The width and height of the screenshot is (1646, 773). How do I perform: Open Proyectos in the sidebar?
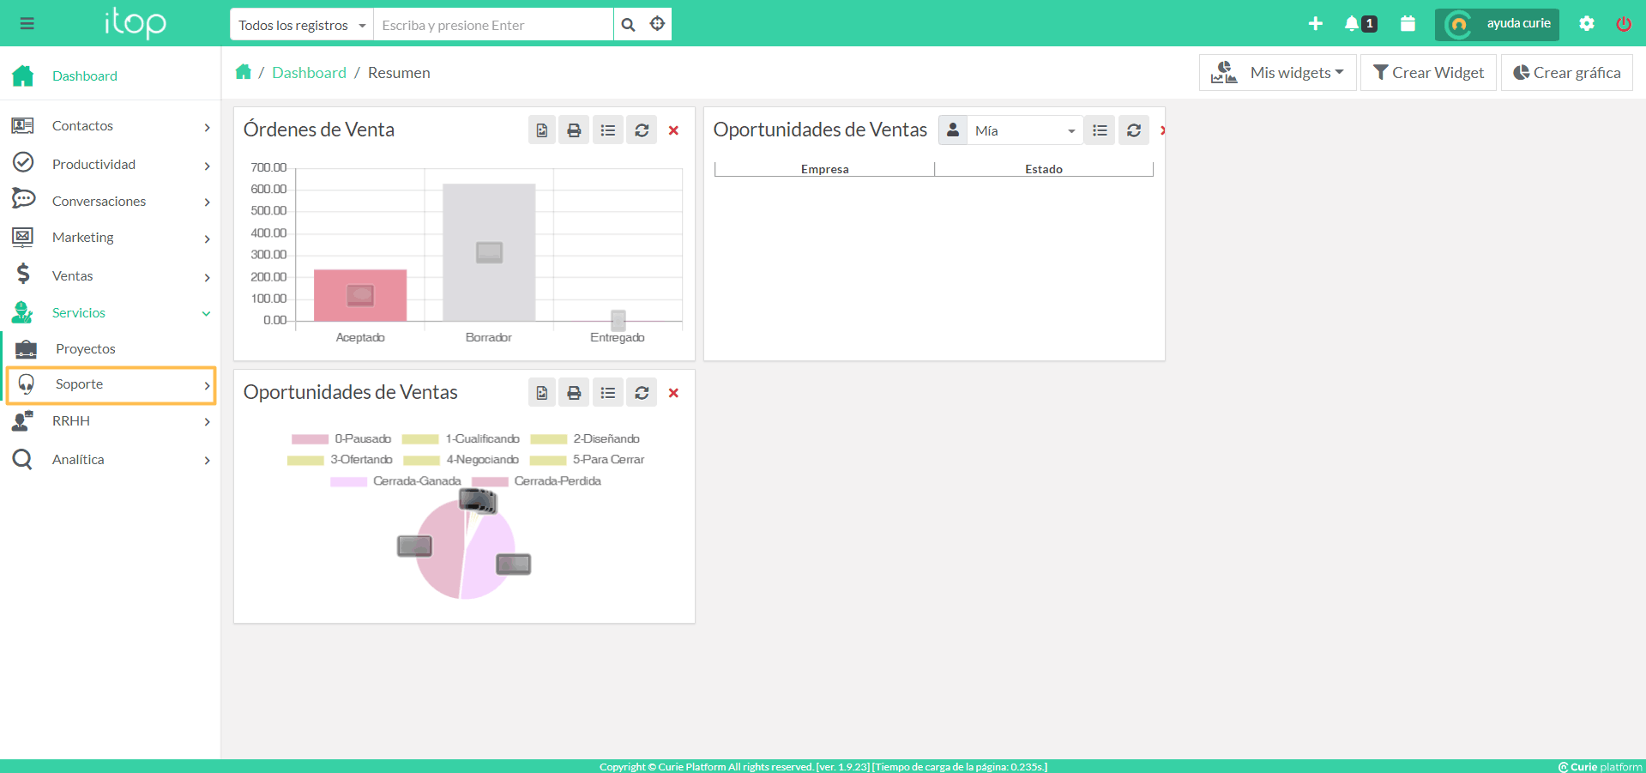click(85, 349)
